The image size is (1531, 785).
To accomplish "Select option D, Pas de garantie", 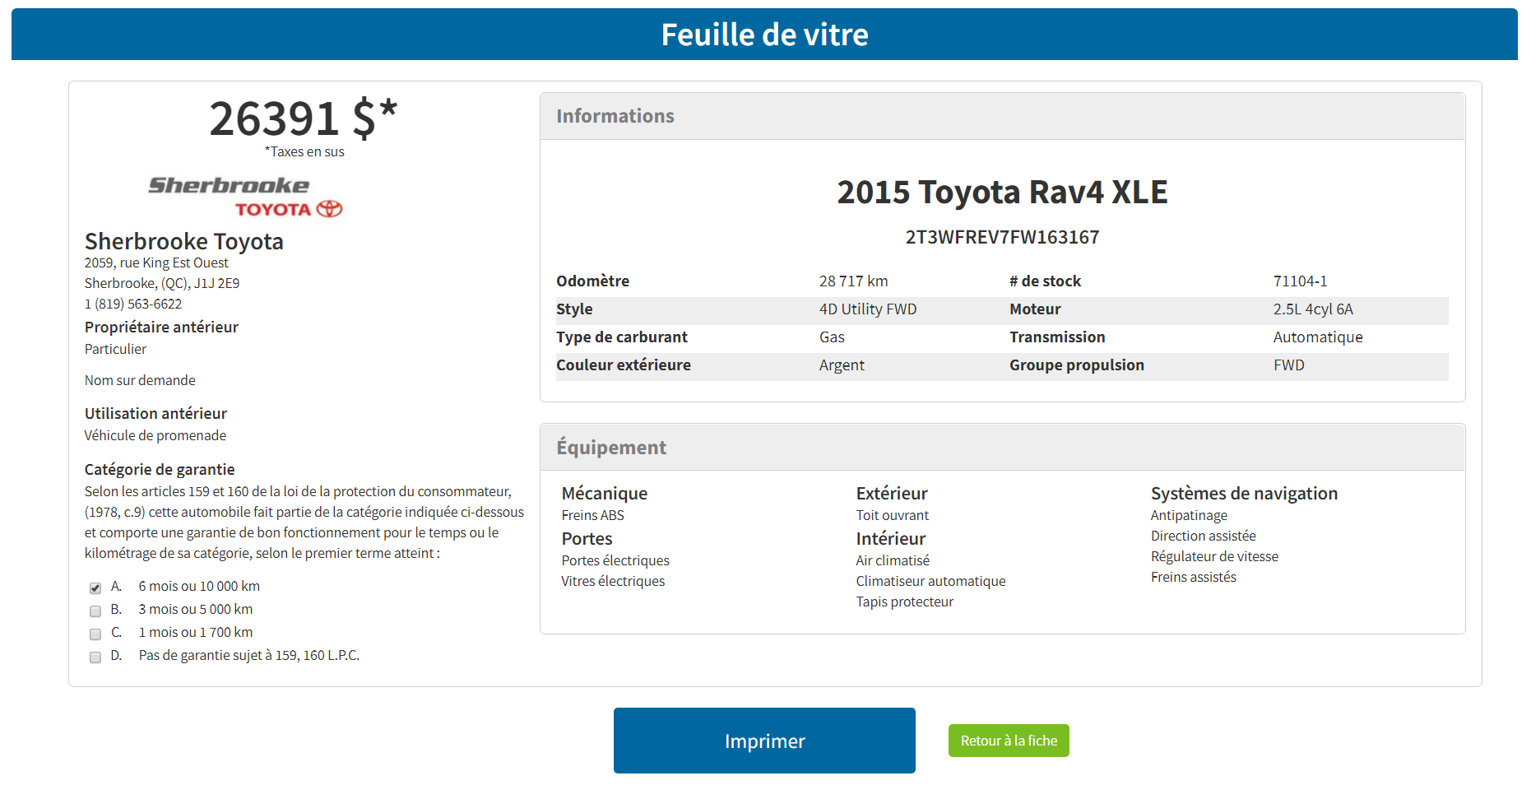I will (x=95, y=657).
